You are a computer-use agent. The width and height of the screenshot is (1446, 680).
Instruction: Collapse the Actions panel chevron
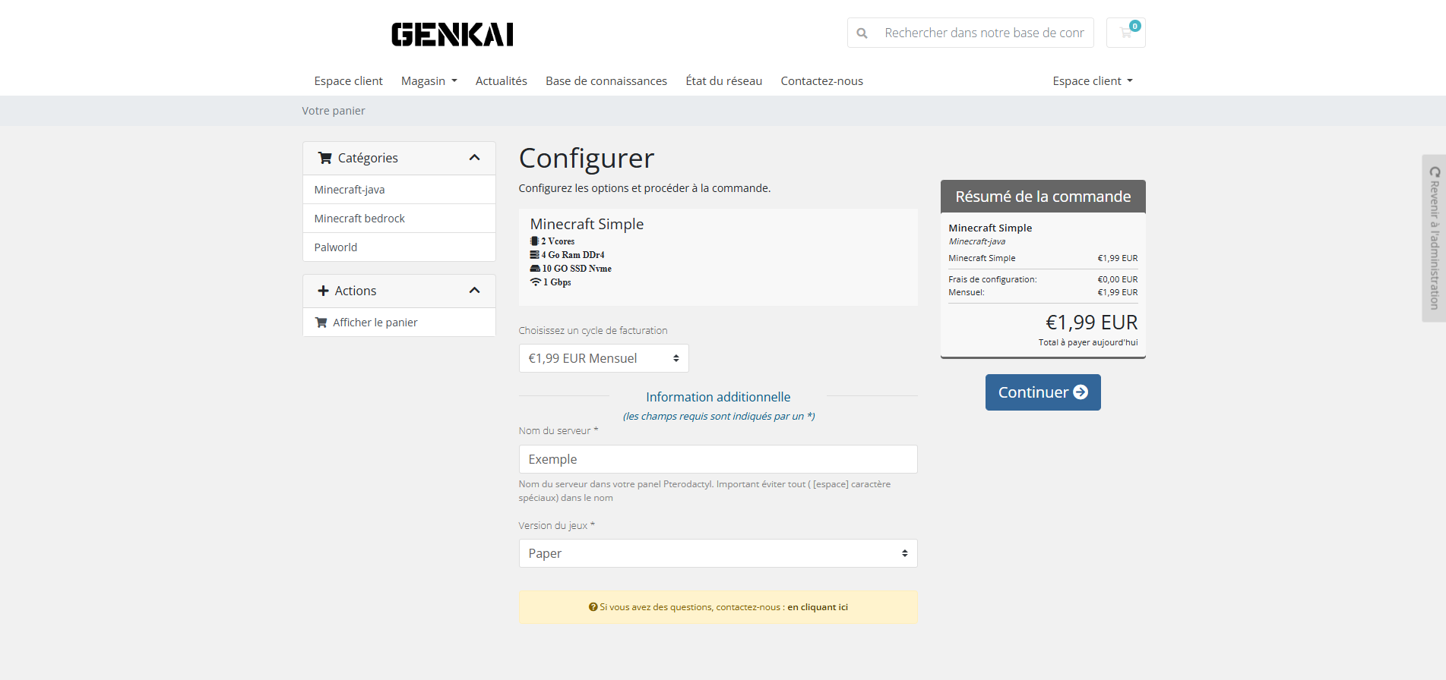(475, 291)
